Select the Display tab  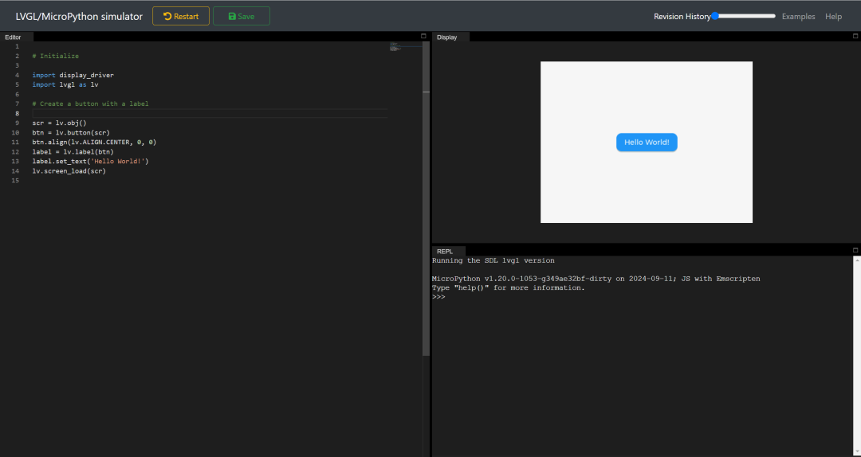[447, 37]
